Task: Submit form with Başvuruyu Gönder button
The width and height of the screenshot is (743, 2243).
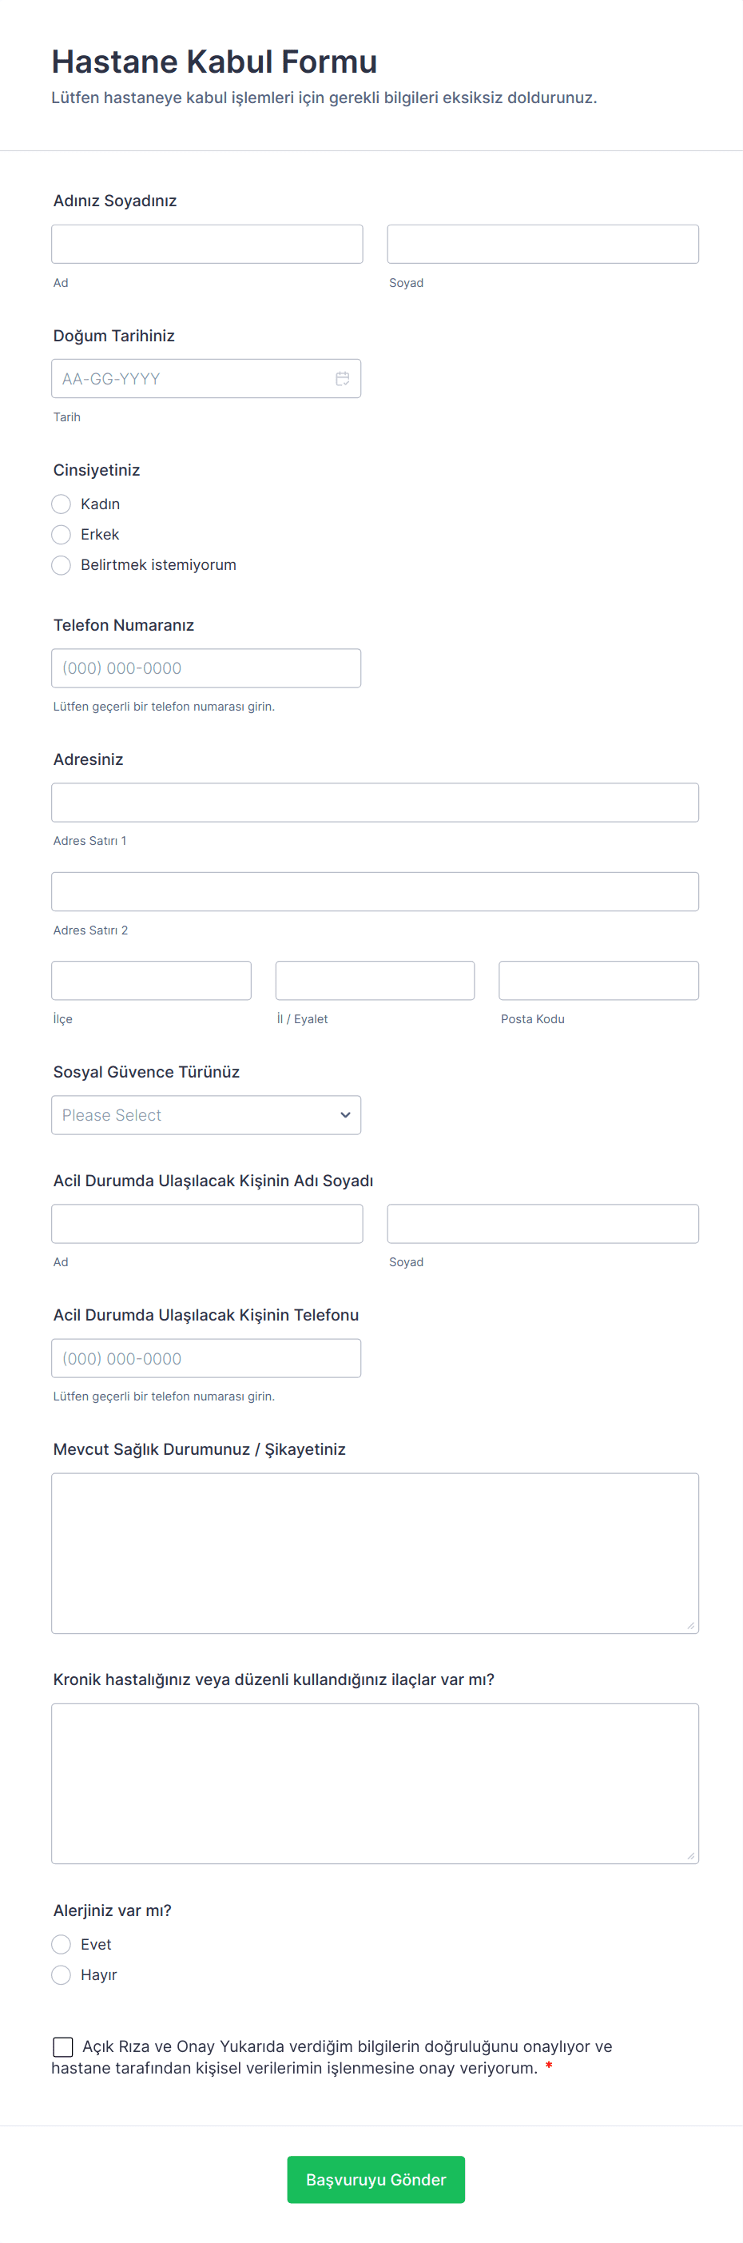Action: pyautogui.click(x=375, y=2179)
